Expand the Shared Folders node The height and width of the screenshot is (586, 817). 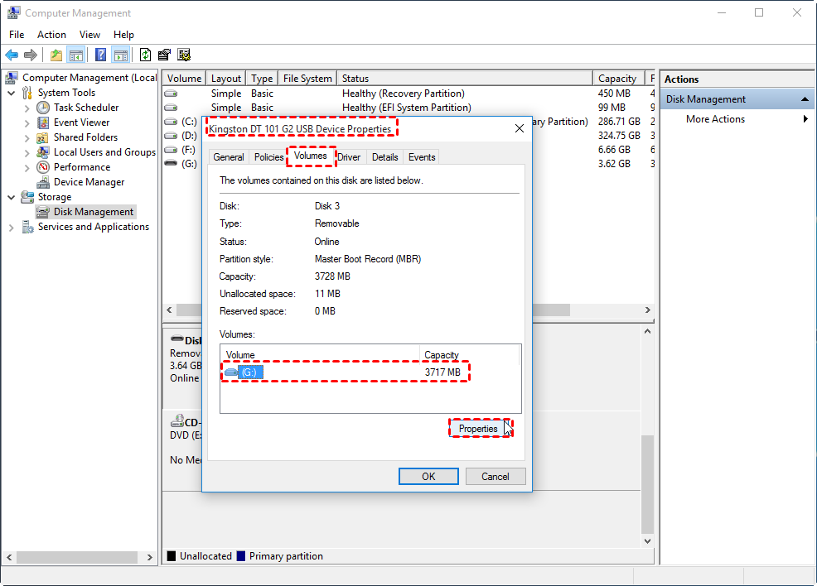(27, 138)
